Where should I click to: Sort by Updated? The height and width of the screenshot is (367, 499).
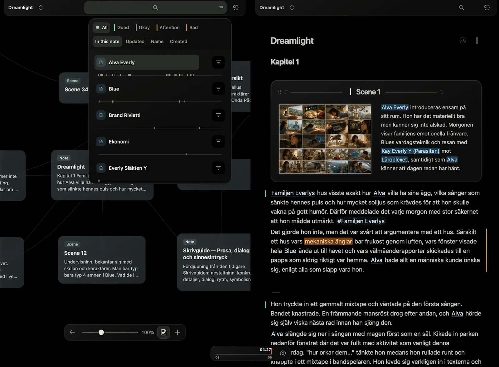click(x=135, y=42)
